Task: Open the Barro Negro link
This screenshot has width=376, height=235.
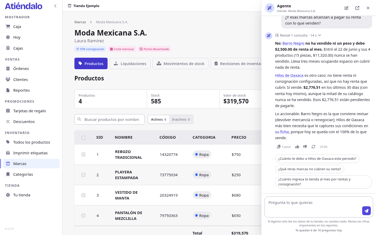Action: coord(293,43)
